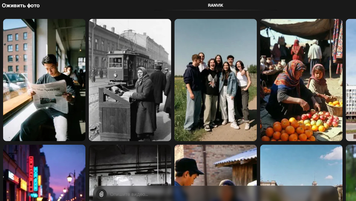Open the man reading newspaper photo
This screenshot has height=201, width=356.
pyautogui.click(x=44, y=80)
